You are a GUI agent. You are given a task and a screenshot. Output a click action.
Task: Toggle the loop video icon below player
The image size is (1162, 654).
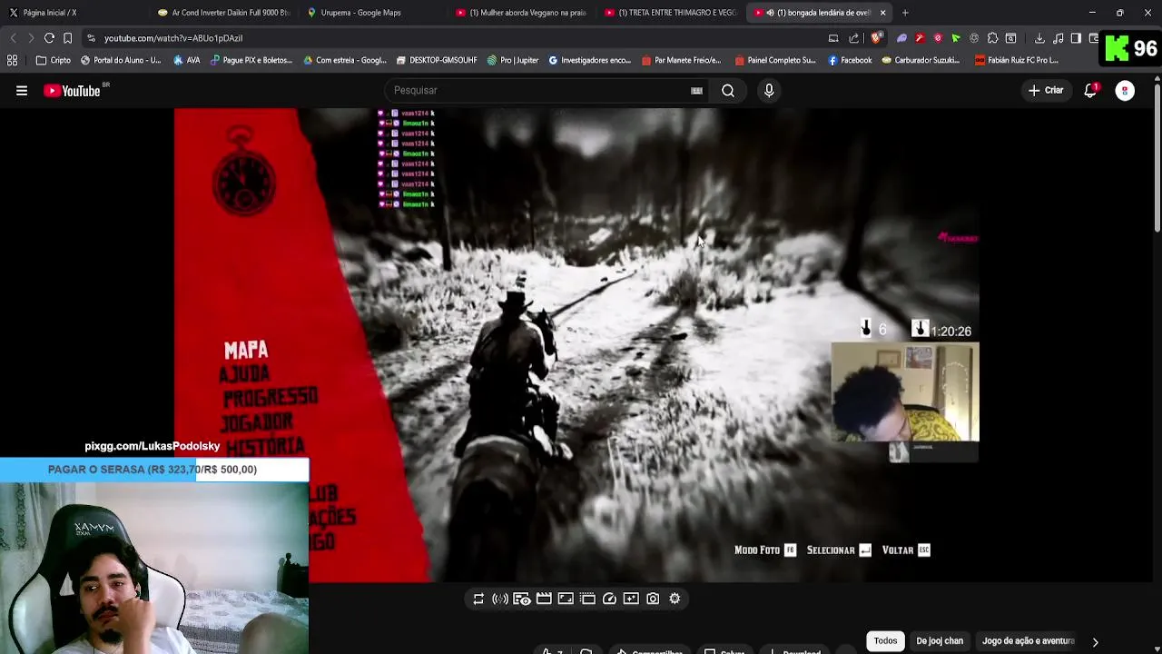click(478, 599)
